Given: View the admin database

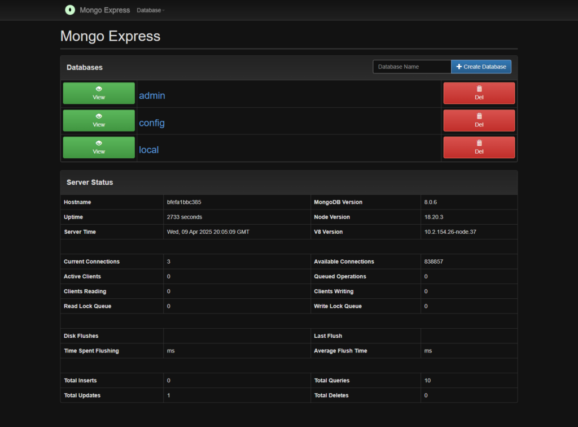Looking at the screenshot, I should [99, 93].
